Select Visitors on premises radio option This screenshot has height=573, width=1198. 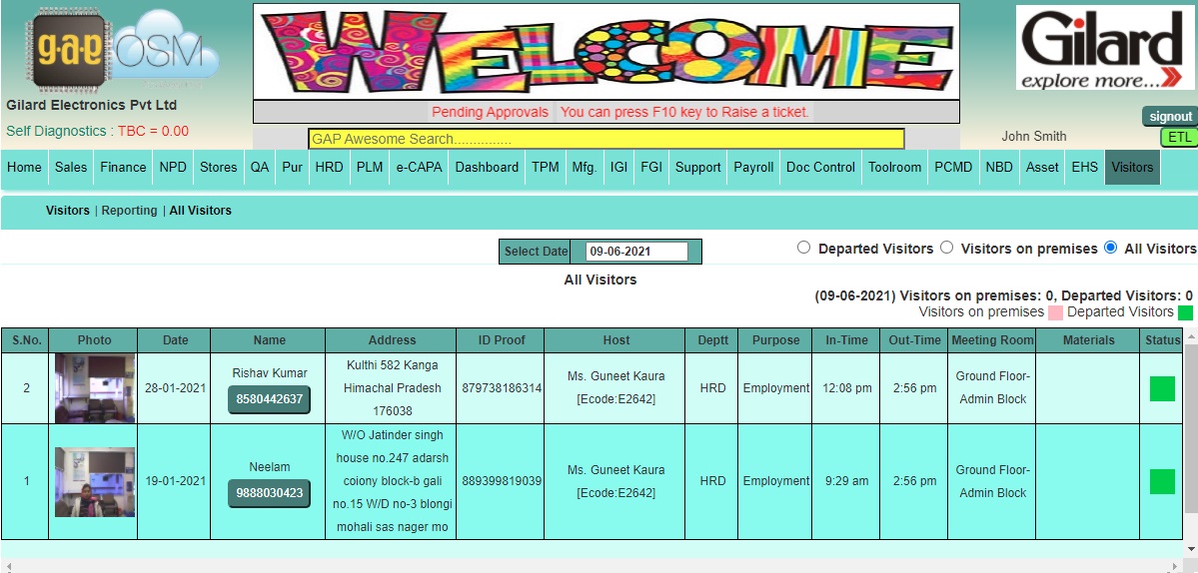[947, 249]
